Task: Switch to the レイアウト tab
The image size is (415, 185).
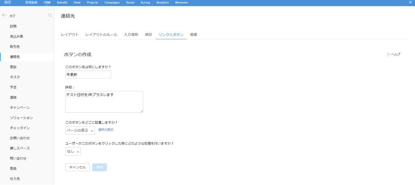Action: (70, 34)
